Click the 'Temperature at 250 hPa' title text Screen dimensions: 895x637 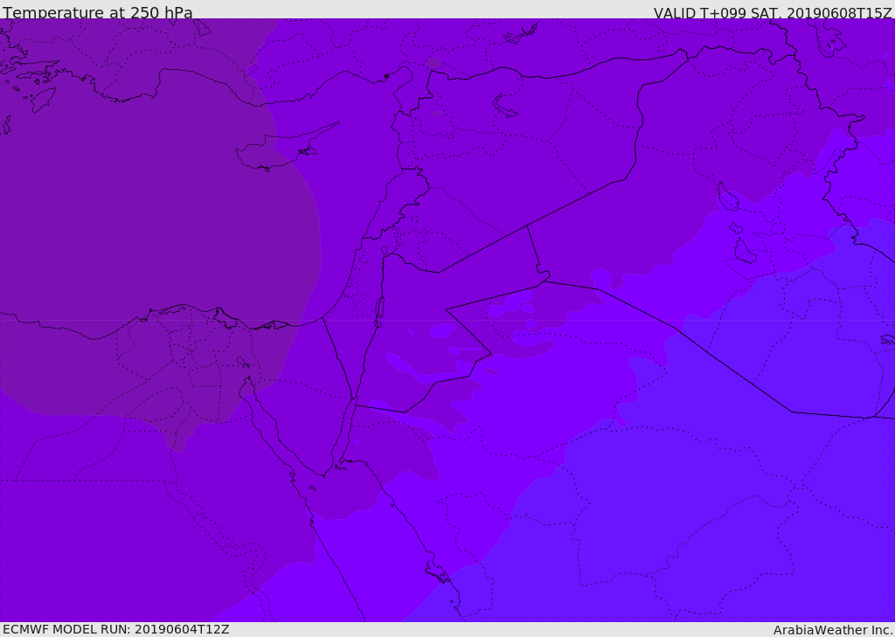[x=98, y=12]
